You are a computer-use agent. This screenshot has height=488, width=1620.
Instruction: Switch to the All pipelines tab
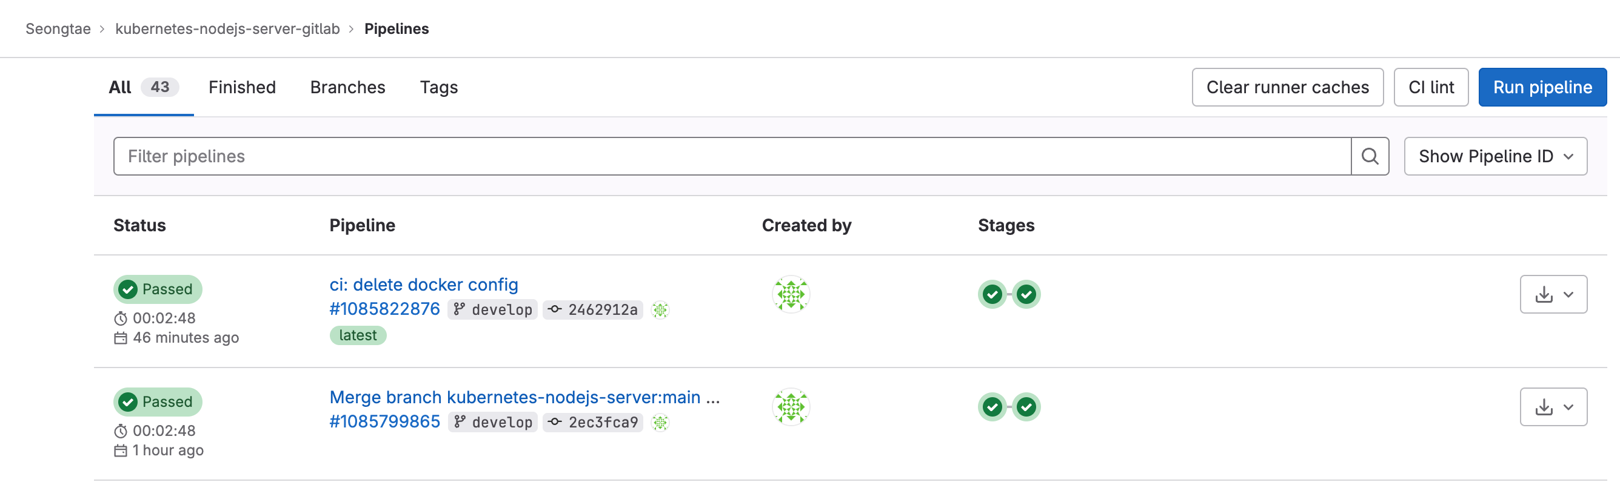143,87
